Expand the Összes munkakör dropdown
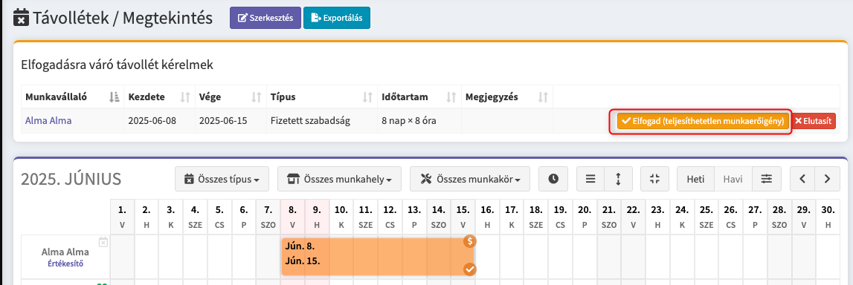Image resolution: width=853 pixels, height=285 pixels. click(470, 179)
